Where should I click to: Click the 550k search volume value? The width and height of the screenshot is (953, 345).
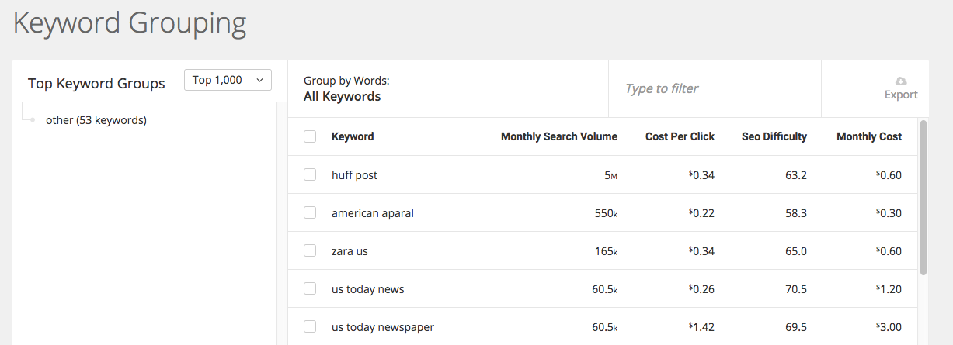[606, 213]
